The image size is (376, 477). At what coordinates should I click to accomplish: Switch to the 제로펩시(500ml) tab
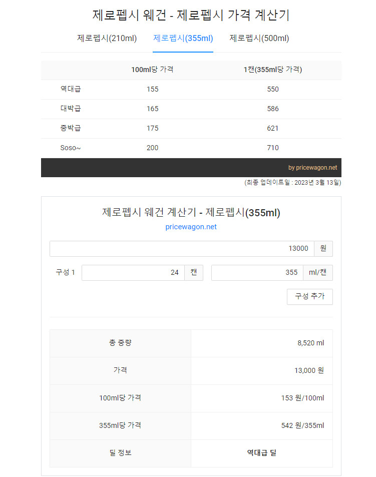[x=258, y=38]
